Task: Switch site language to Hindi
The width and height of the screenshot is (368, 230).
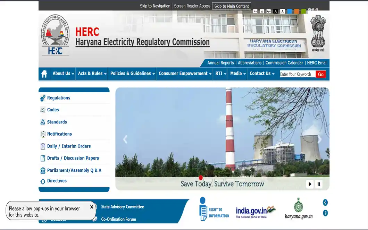Action: [x=313, y=10]
